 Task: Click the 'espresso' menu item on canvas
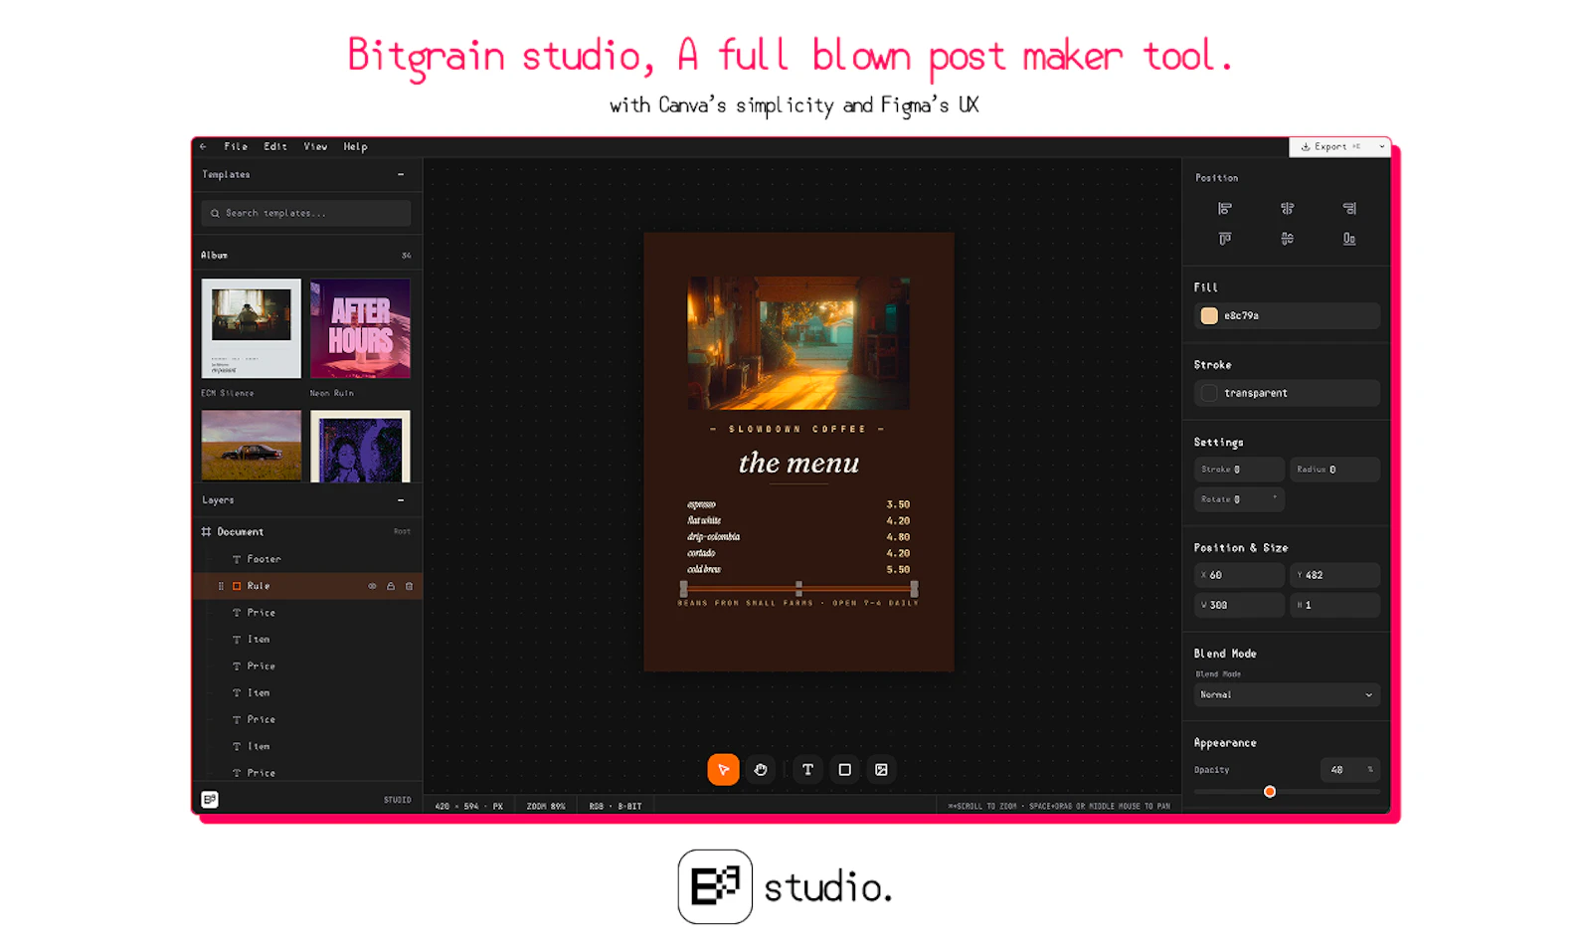click(701, 504)
